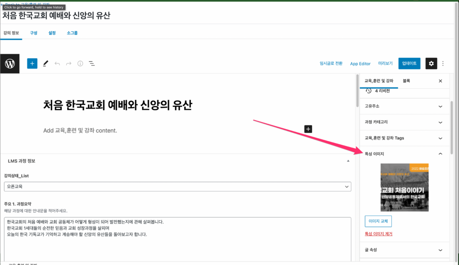The height and width of the screenshot is (265, 459).
Task: Select the pencil edit tool
Action: 45,64
